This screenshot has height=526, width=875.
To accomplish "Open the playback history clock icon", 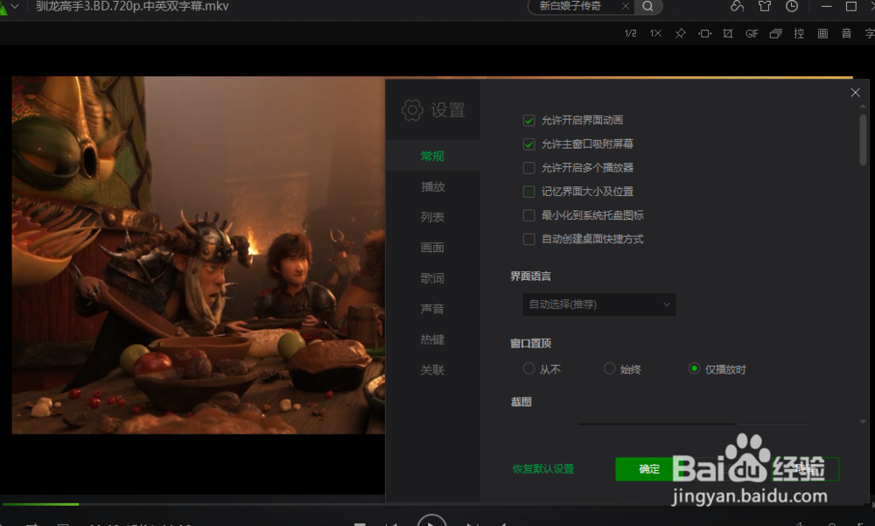I will tap(791, 6).
